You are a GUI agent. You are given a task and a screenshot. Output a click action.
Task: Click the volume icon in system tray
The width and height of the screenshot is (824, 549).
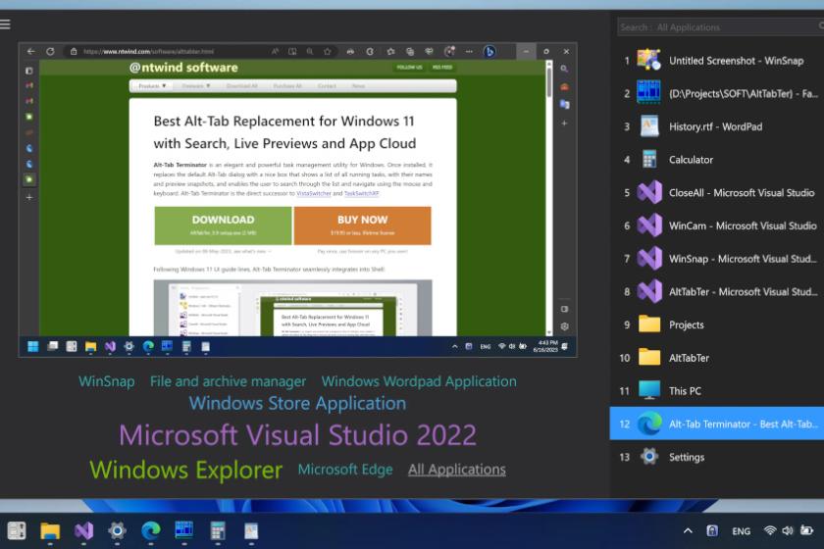click(787, 530)
